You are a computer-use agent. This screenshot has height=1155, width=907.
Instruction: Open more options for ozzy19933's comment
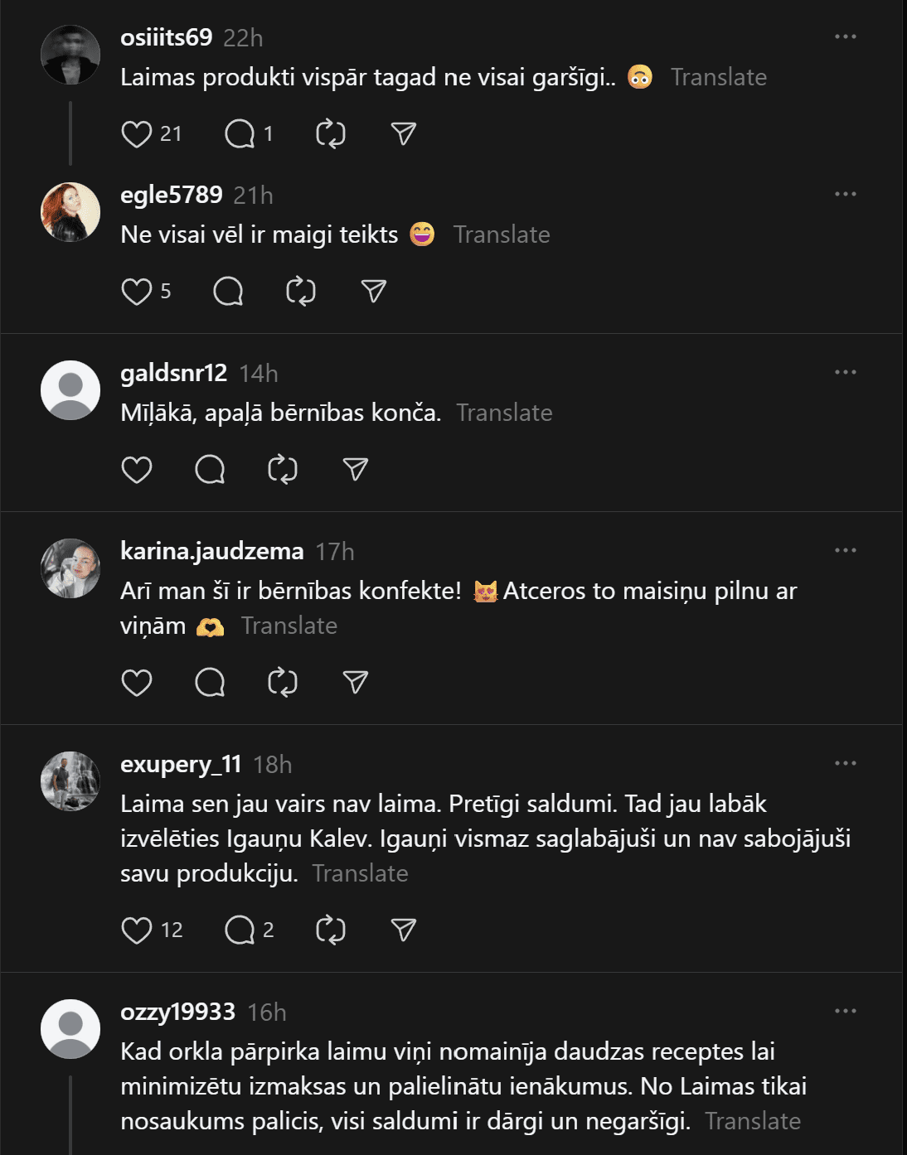click(x=845, y=1011)
